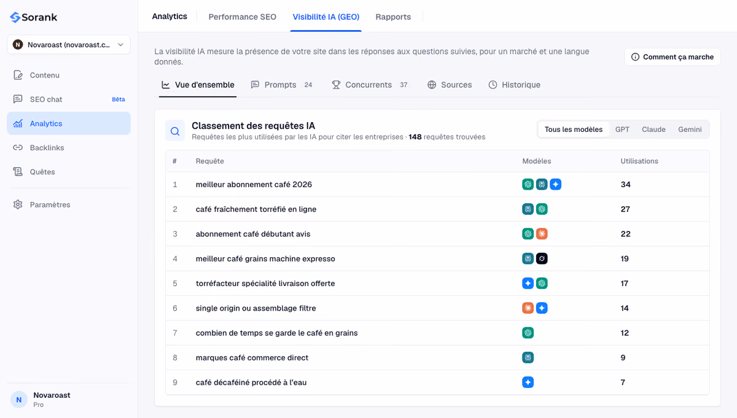Click Gemini icon in "torréfacteur spécialité" row
This screenshot has height=418, width=737.
(x=528, y=284)
